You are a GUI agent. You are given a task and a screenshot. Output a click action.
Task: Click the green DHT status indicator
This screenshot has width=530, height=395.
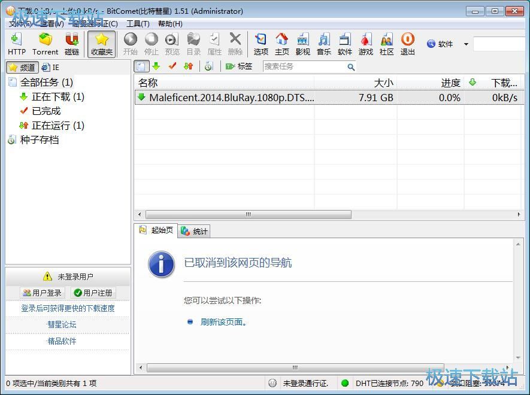point(345,383)
